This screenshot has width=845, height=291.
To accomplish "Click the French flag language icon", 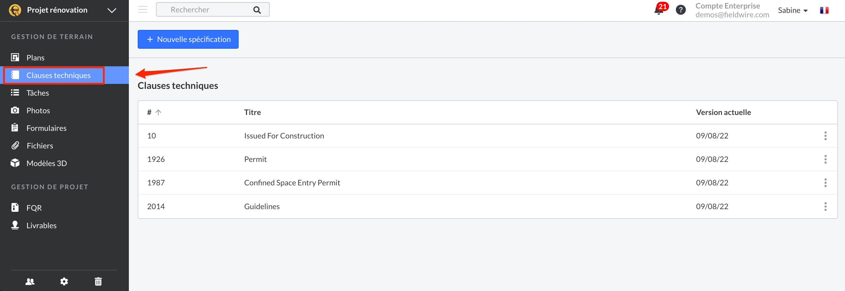I will [x=824, y=11].
